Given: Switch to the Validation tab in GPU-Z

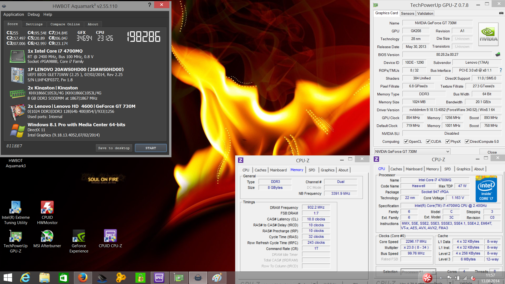Looking at the screenshot, I should pyautogui.click(x=425, y=13).
